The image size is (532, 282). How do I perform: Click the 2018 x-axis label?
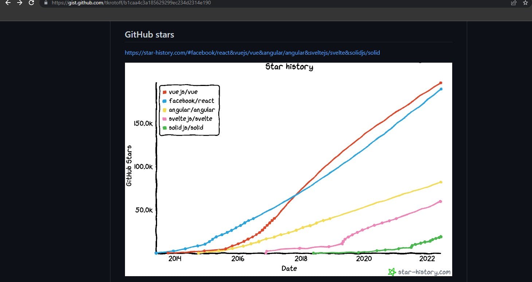pos(301,259)
